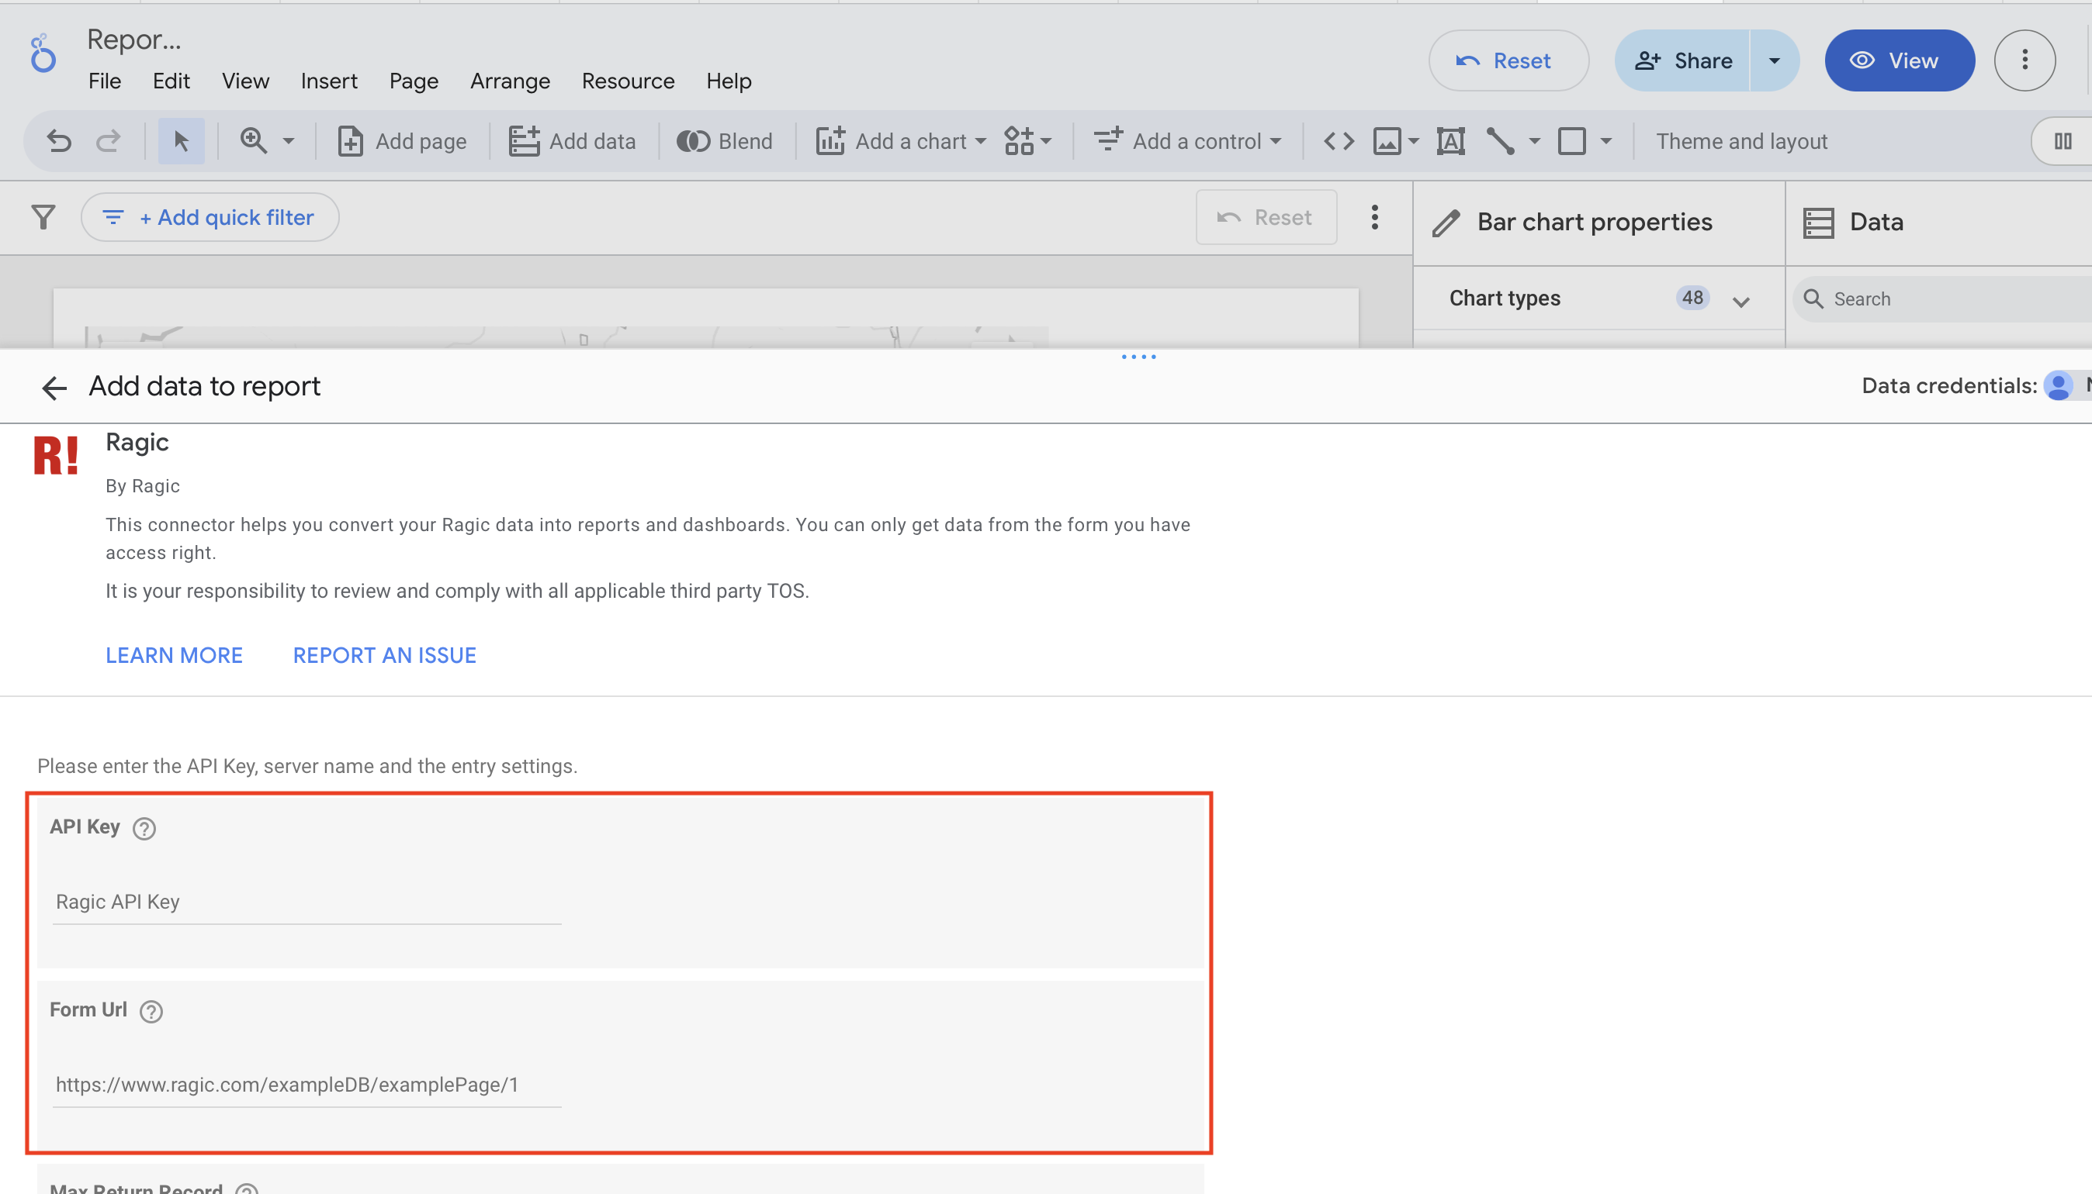This screenshot has width=2092, height=1194.
Task: Open Theme and layout panel
Action: 1741,141
